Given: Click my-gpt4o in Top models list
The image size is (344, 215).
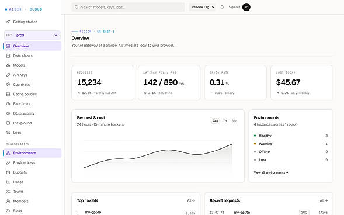Looking at the screenshot, I should 93,212.
